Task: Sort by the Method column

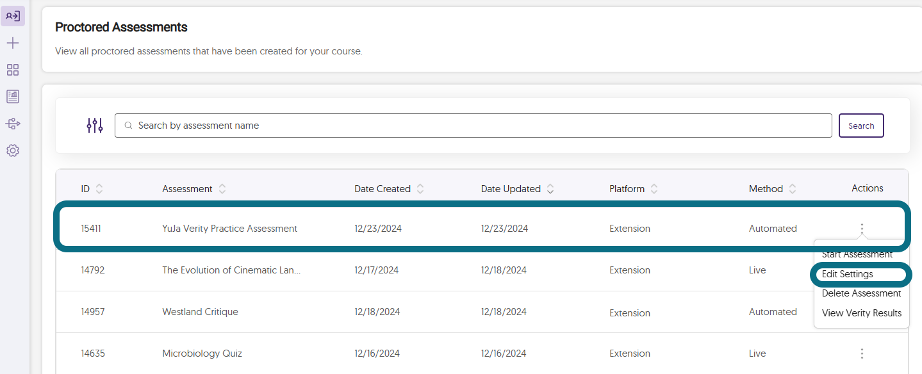Action: click(x=793, y=189)
